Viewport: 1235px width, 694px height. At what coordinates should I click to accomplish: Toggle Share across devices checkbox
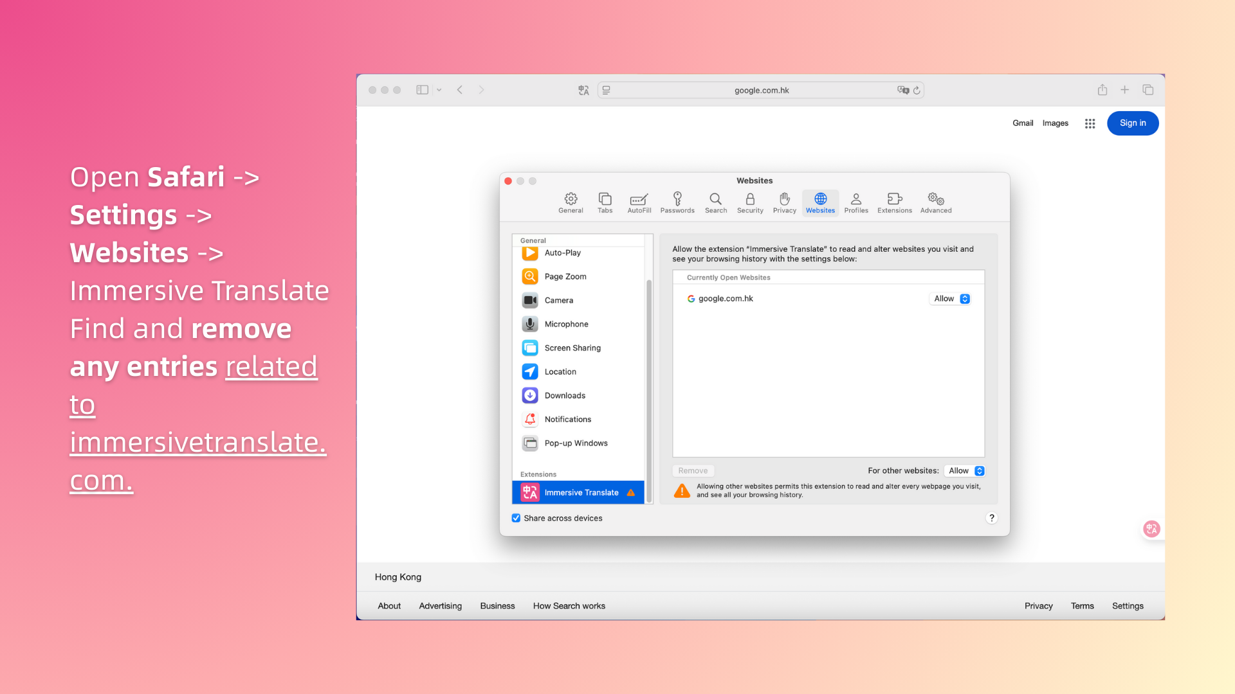click(x=516, y=518)
